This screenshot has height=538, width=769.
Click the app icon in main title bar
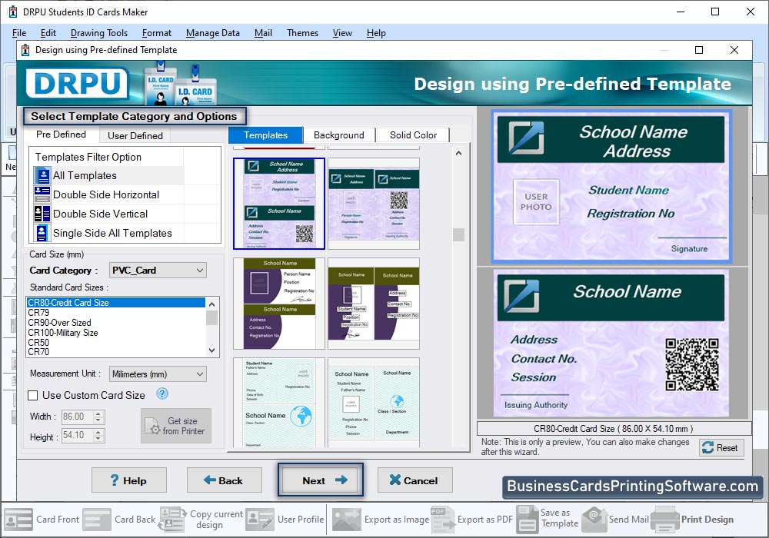coord(13,12)
